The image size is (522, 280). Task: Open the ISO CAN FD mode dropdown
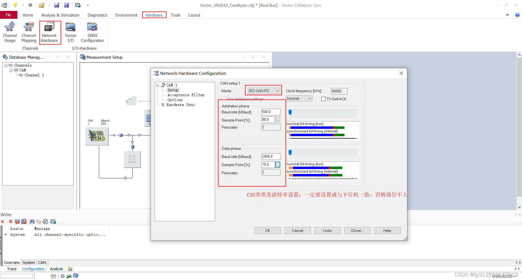coord(264,91)
